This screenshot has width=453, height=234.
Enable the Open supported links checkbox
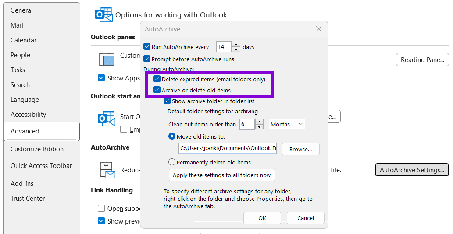pyautogui.click(x=101, y=208)
